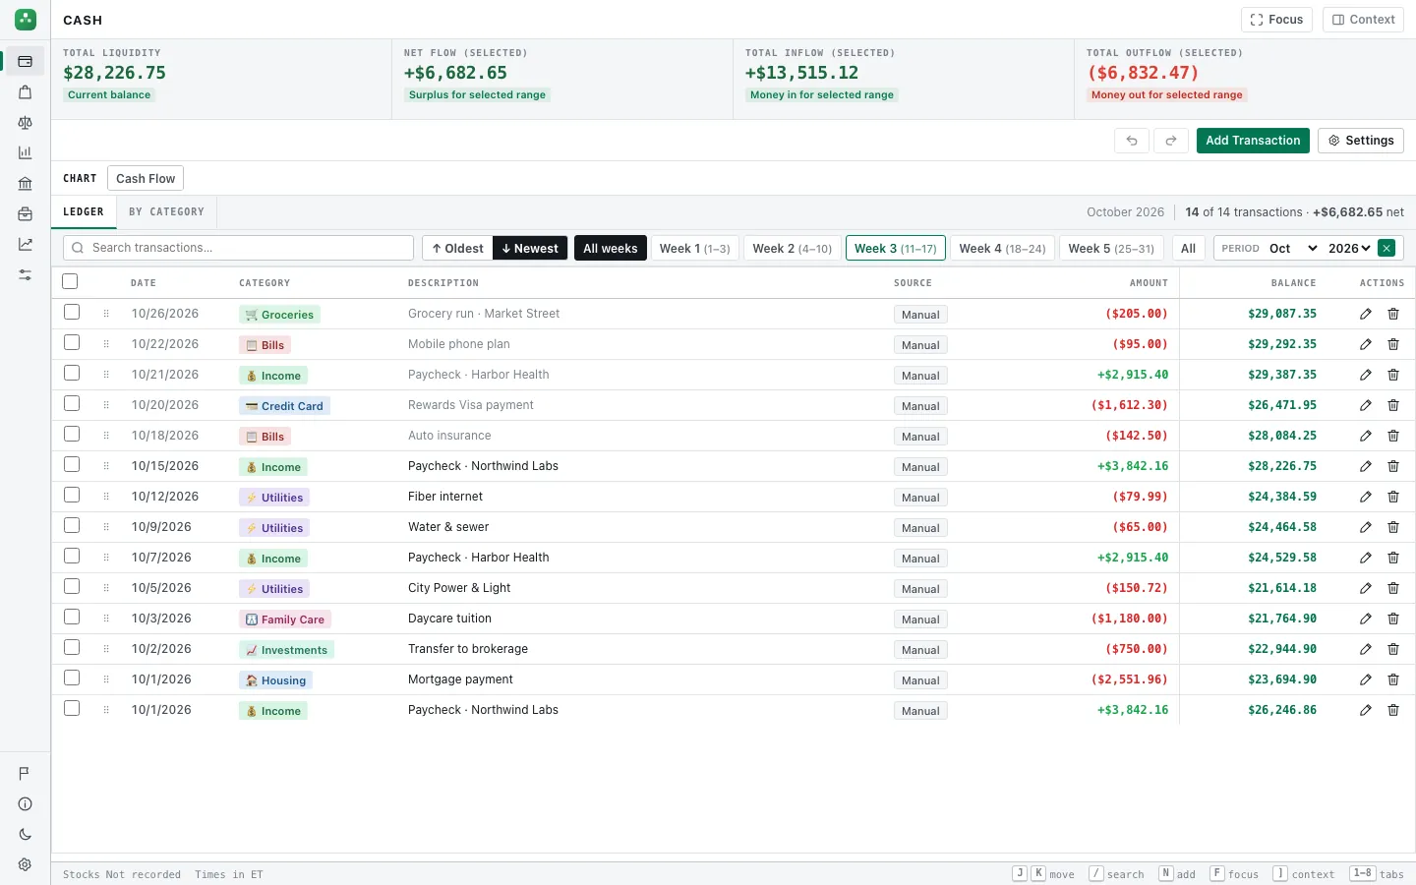Click the redo arrow button
The width and height of the screenshot is (1416, 885).
1171,141
